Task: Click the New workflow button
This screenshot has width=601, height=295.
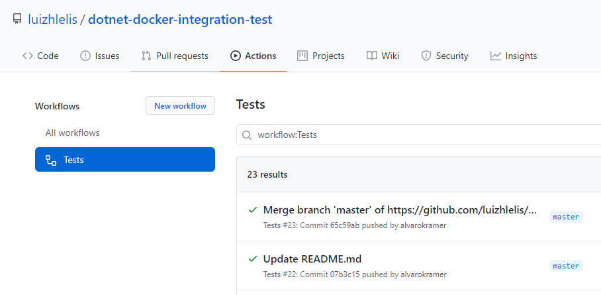Action: (x=180, y=105)
